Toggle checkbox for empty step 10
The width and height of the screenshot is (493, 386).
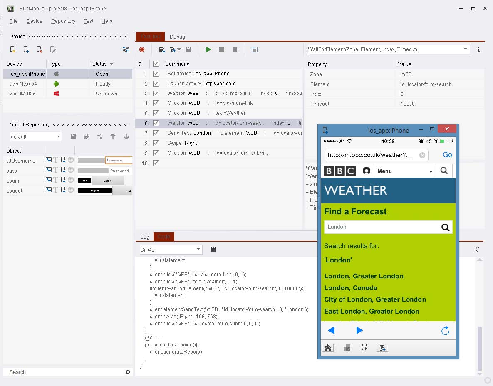click(156, 163)
